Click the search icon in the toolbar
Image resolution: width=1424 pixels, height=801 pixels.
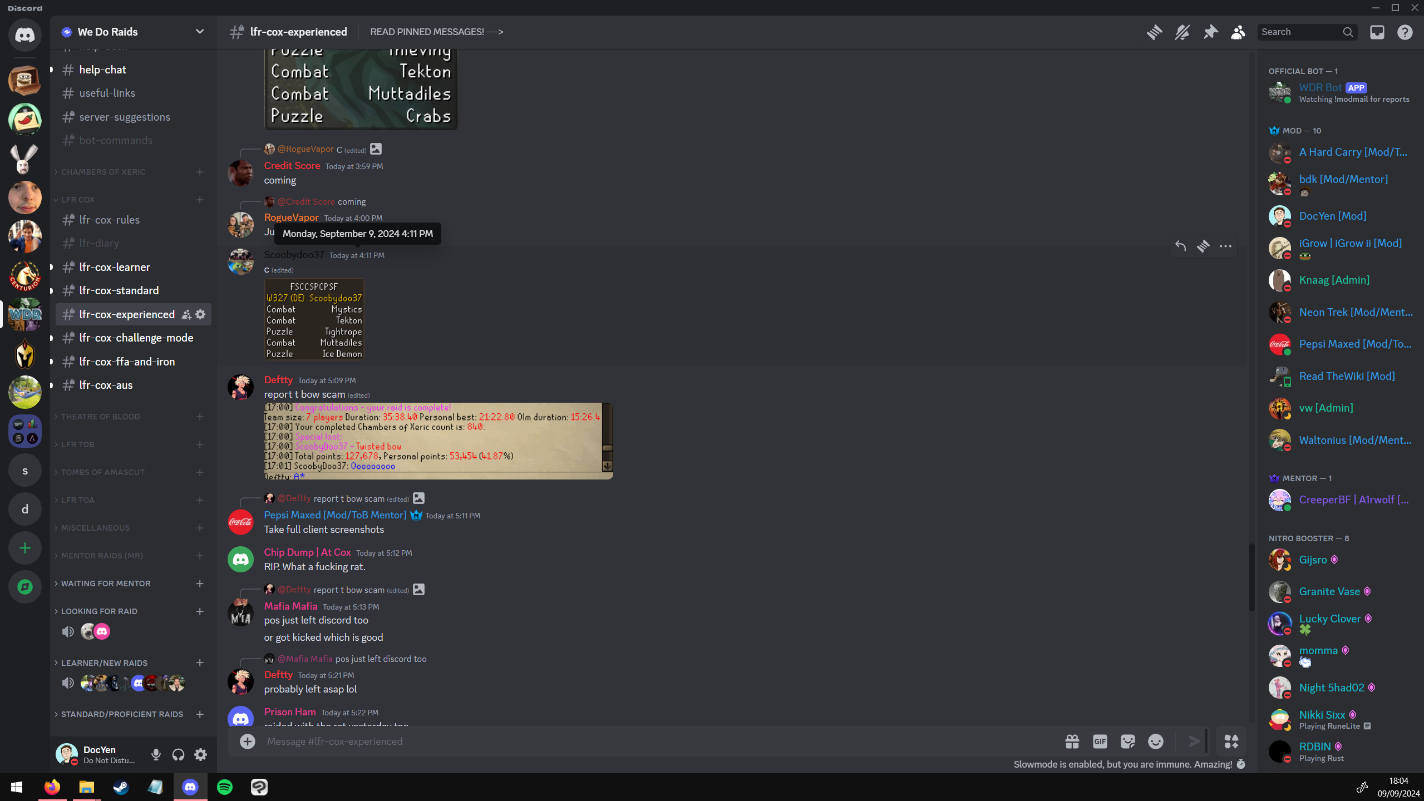1348,32
